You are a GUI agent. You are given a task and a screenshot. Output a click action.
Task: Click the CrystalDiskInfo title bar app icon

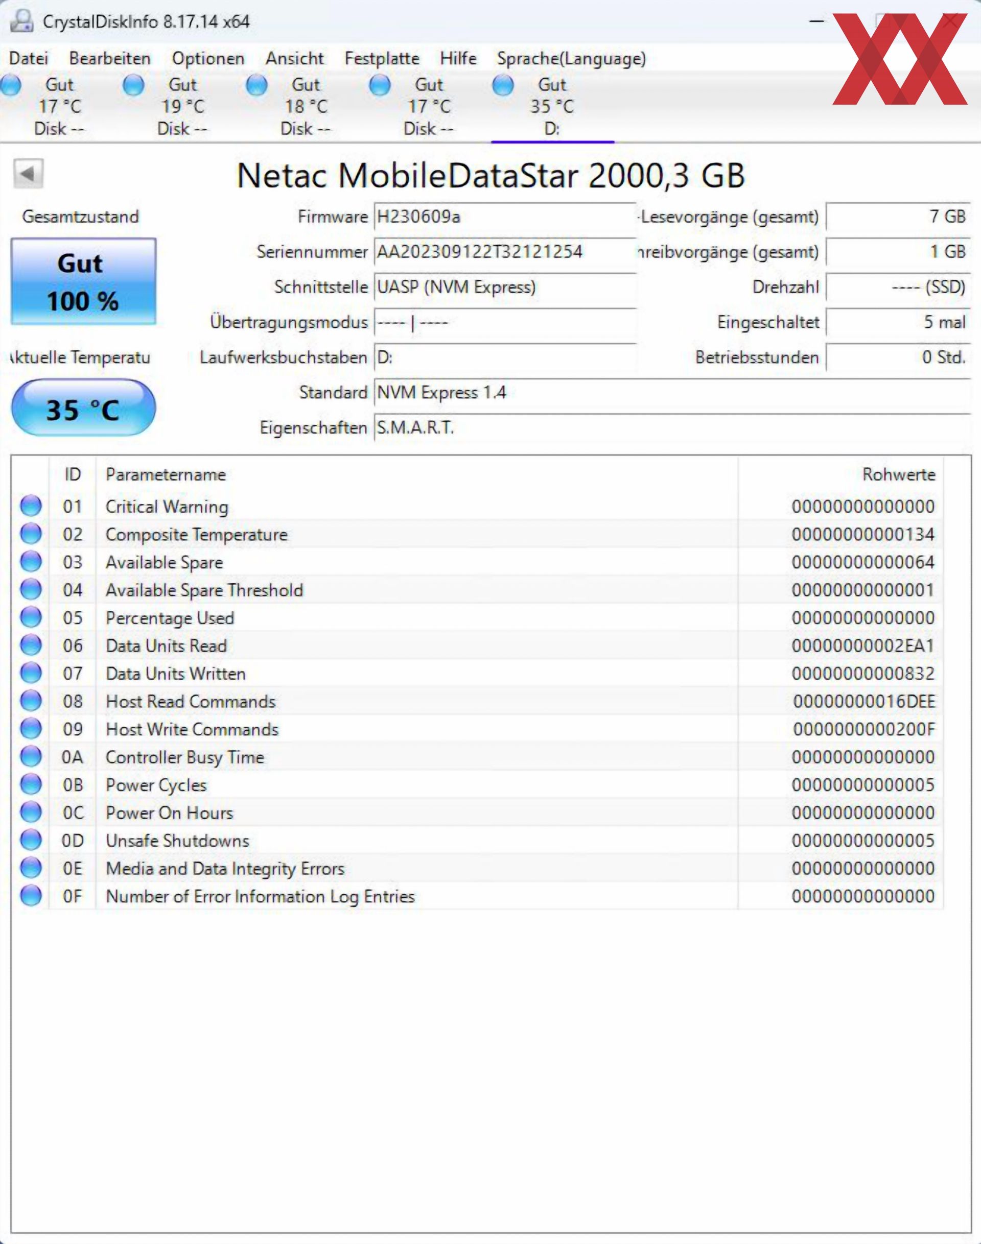(x=22, y=22)
